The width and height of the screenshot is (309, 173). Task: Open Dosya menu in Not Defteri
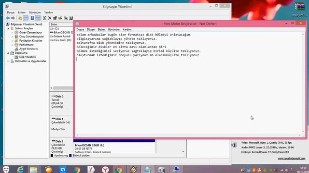coord(80,29)
